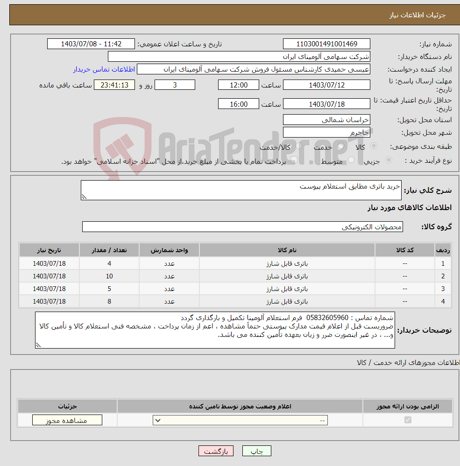This screenshot has height=466, width=460.
Task: Click the announcement date field 1403/07/08 - 11:42
Action: click(x=91, y=44)
